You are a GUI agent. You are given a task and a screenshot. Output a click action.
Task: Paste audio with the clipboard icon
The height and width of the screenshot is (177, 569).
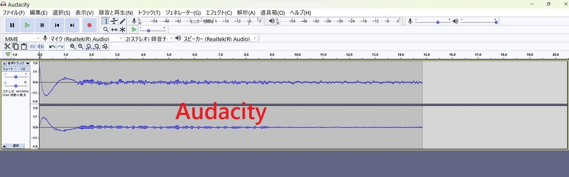24,46
